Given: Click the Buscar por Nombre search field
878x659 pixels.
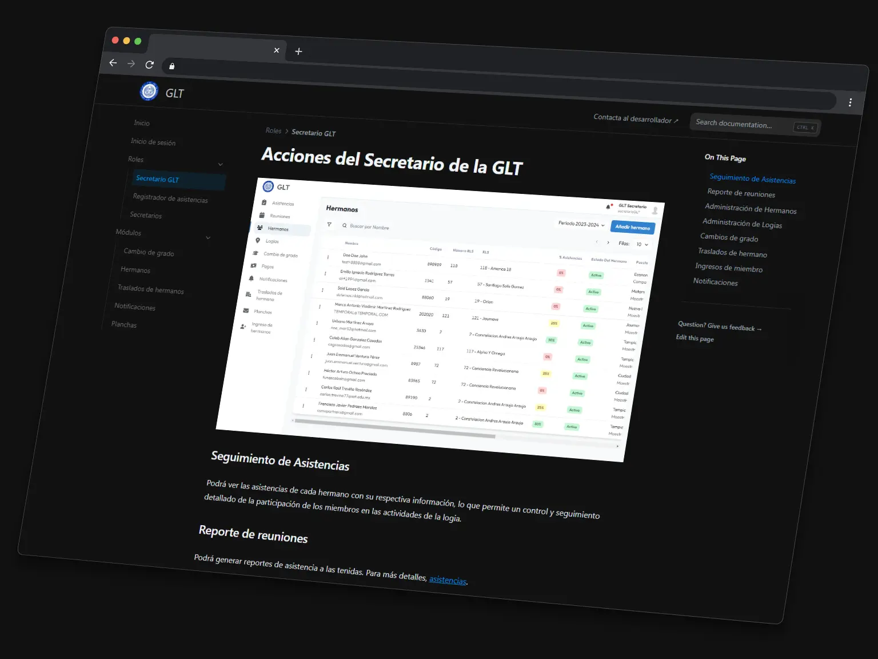Looking at the screenshot, I should click(x=369, y=227).
